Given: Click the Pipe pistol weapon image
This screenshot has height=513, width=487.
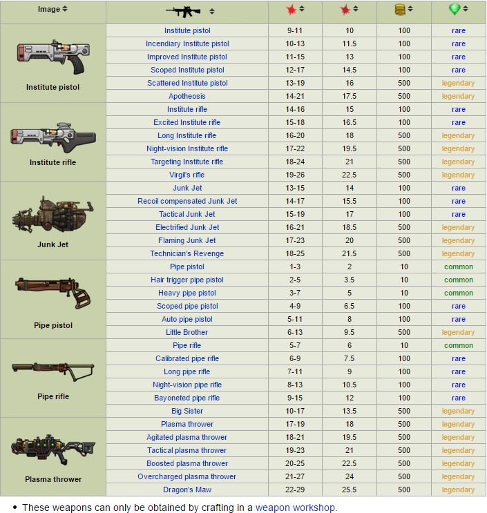Looking at the screenshot, I should click(x=53, y=293).
